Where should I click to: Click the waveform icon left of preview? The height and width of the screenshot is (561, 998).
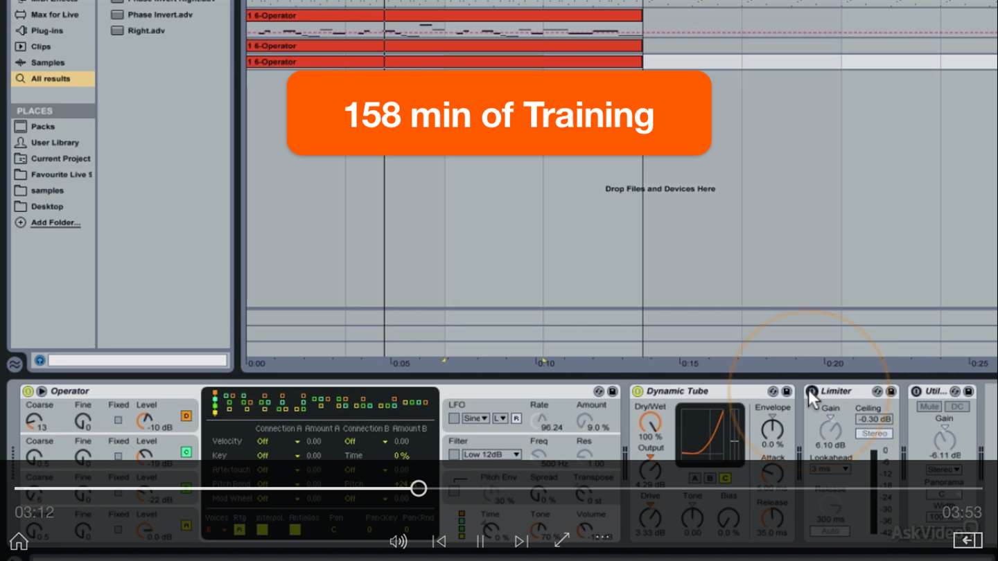click(x=15, y=364)
